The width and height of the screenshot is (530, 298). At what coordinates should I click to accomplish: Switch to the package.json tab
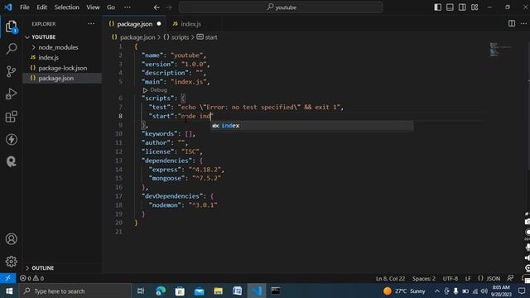pyautogui.click(x=134, y=24)
